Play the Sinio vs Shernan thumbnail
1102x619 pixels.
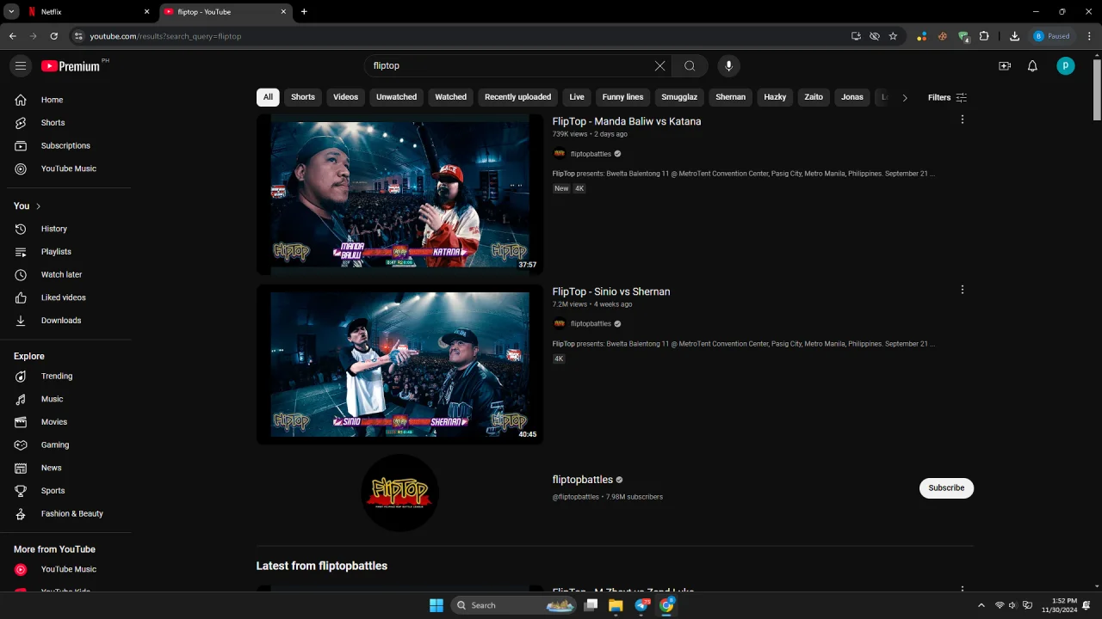point(399,365)
